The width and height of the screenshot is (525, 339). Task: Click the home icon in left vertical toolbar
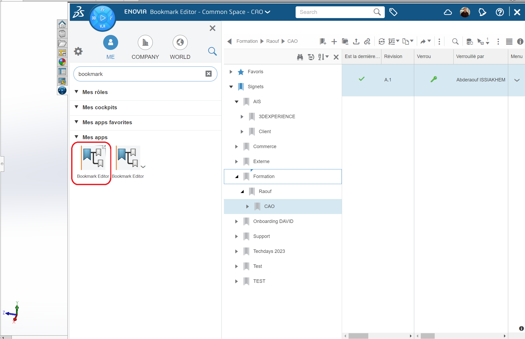(62, 24)
